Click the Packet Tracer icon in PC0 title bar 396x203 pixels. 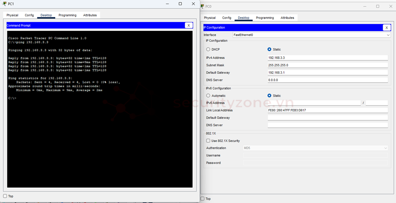(203, 6)
